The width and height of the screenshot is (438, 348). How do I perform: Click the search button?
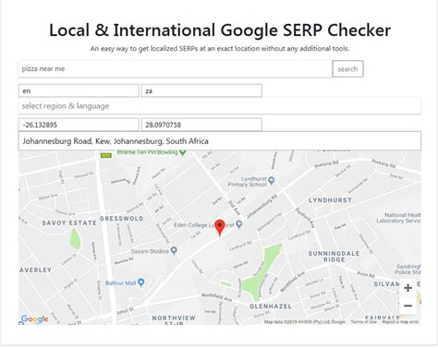coord(347,69)
